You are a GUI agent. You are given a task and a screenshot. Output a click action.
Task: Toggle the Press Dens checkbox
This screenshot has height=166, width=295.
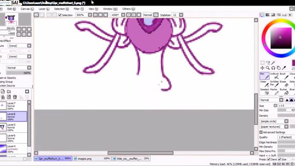coord(269,160)
